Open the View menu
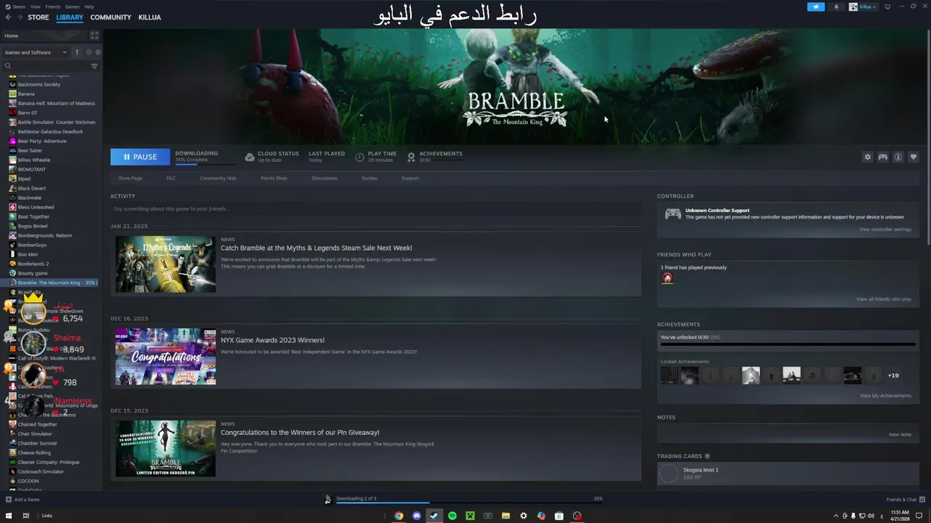This screenshot has height=523, width=931. 35,7
